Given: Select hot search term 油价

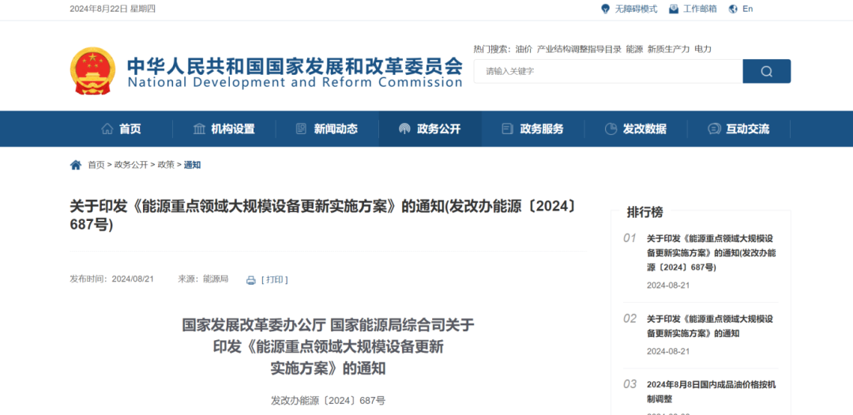Looking at the screenshot, I should coord(524,49).
